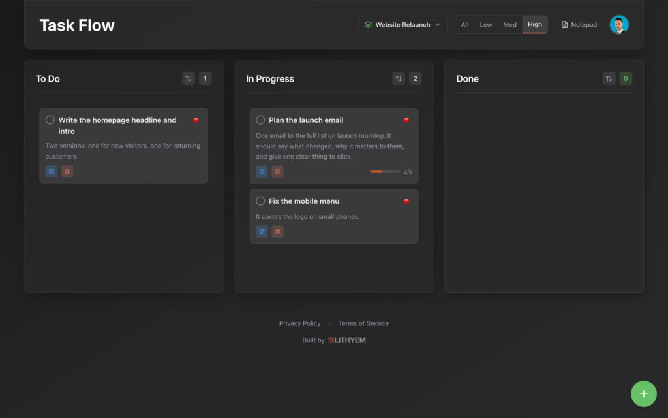The image size is (668, 418).
Task: Click the green add task plus button
Action: point(643,394)
